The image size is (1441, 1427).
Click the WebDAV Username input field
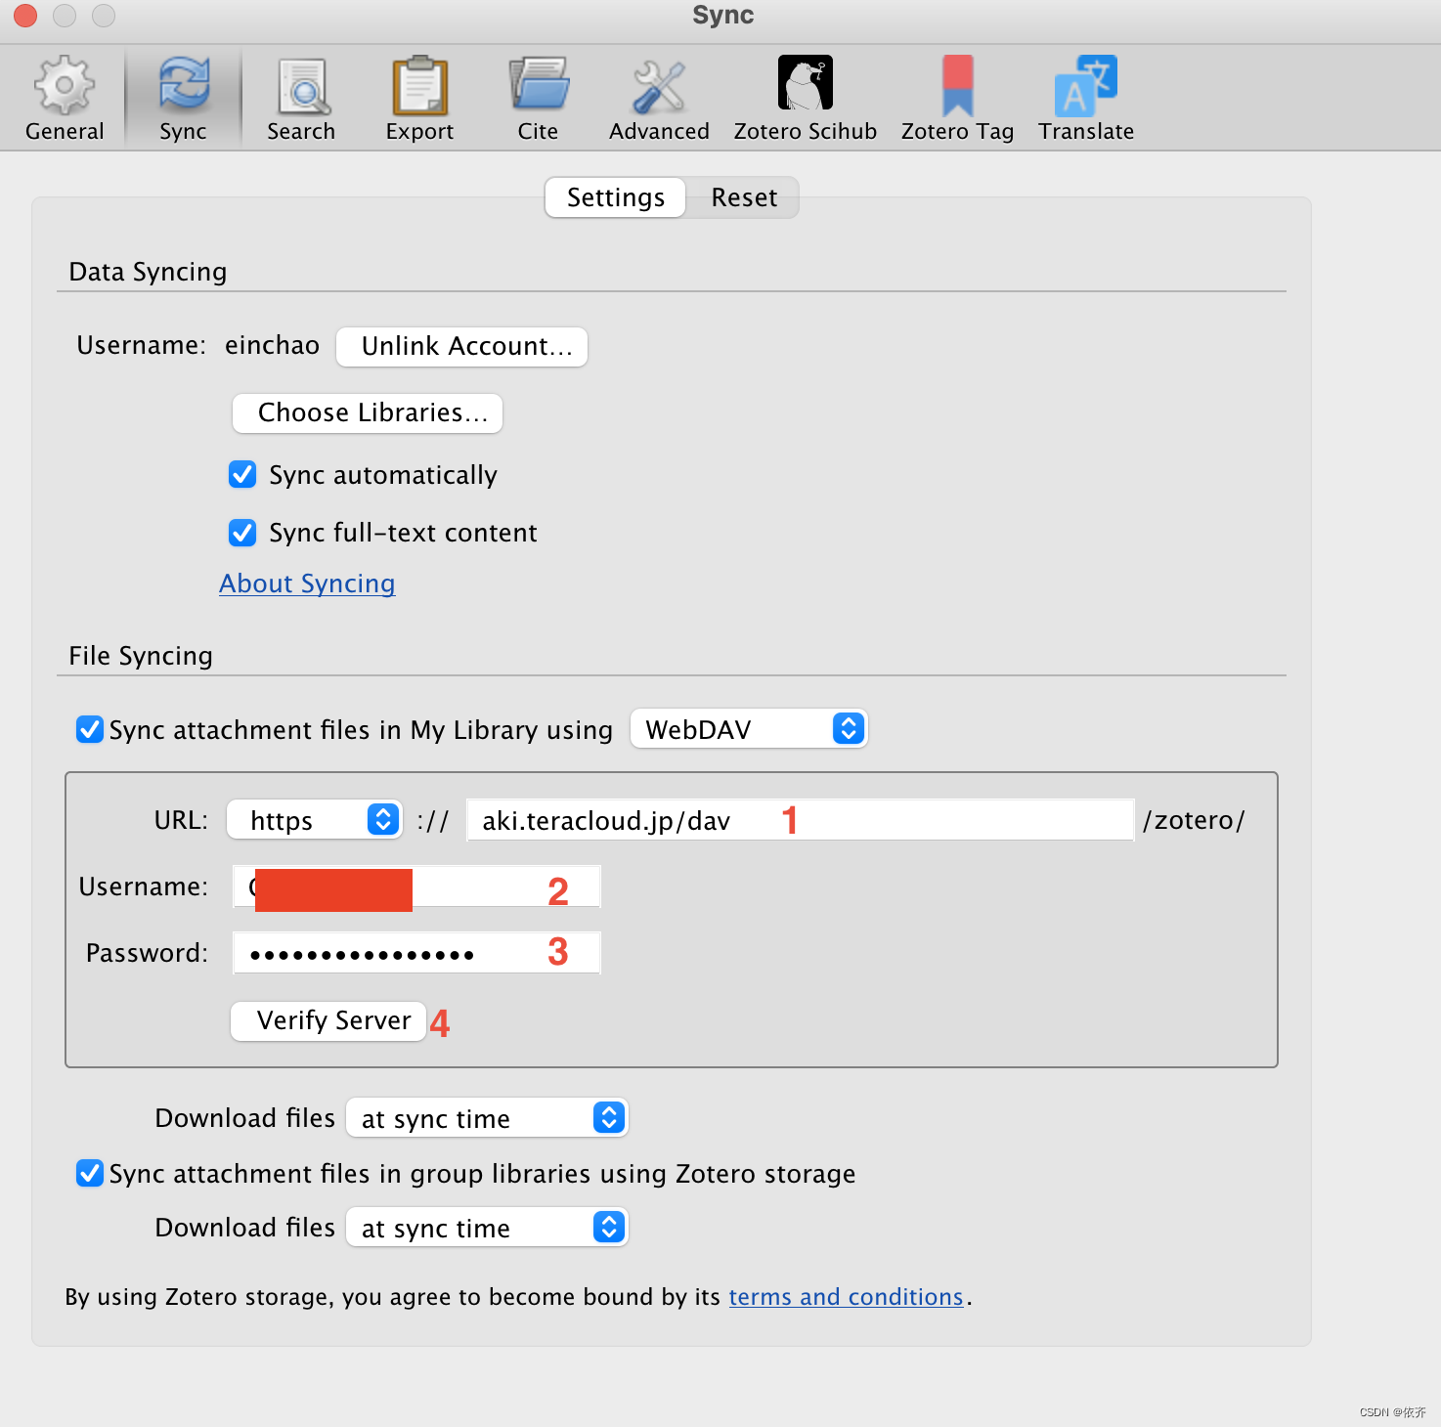[x=416, y=886]
